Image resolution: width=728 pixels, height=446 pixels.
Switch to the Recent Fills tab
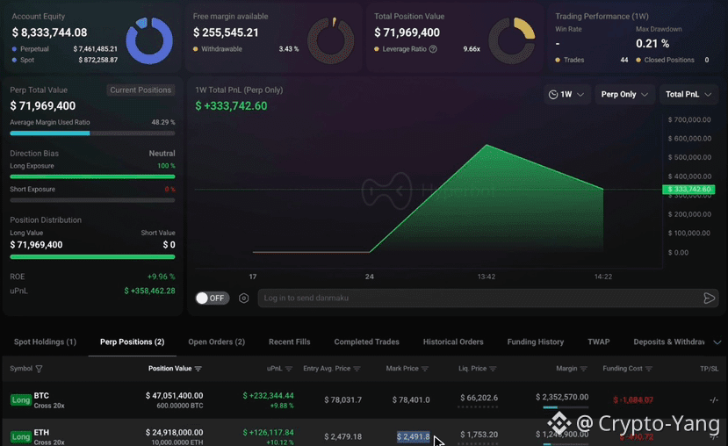[289, 342]
